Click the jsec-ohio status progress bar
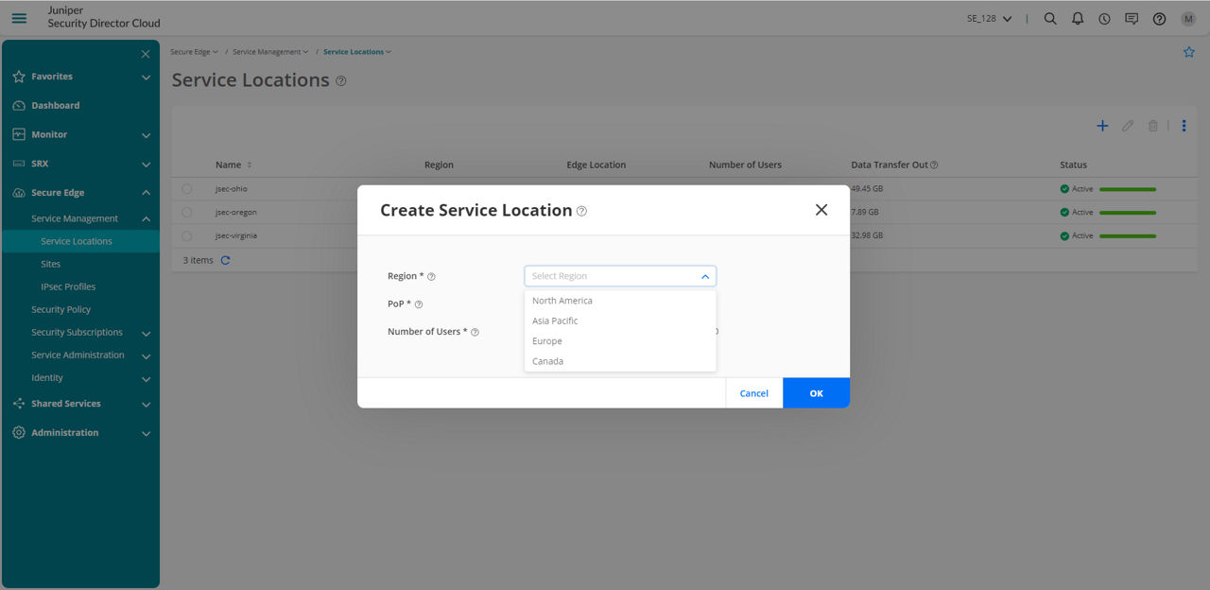Image resolution: width=1210 pixels, height=590 pixels. 1129,188
